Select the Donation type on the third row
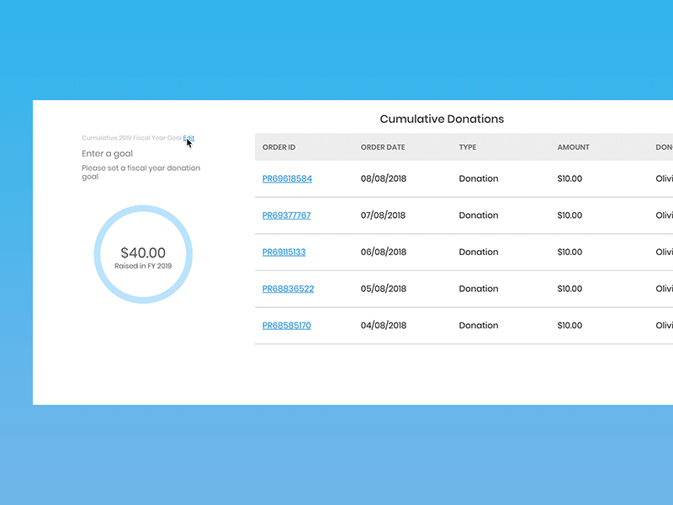 point(478,252)
